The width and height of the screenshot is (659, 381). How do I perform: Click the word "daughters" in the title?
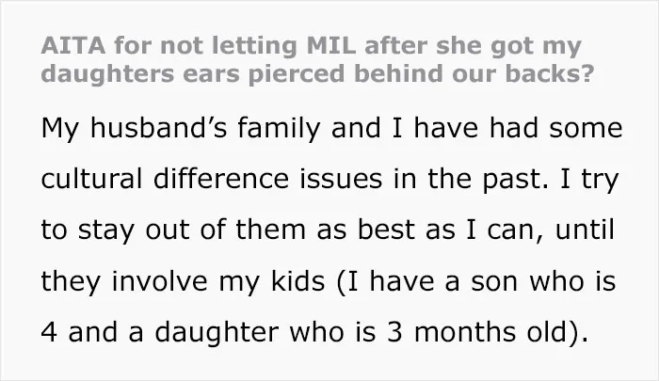tap(107, 74)
